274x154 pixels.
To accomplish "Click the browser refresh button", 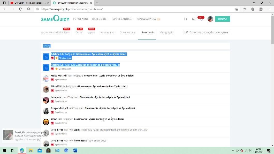I will (x=21, y=9).
